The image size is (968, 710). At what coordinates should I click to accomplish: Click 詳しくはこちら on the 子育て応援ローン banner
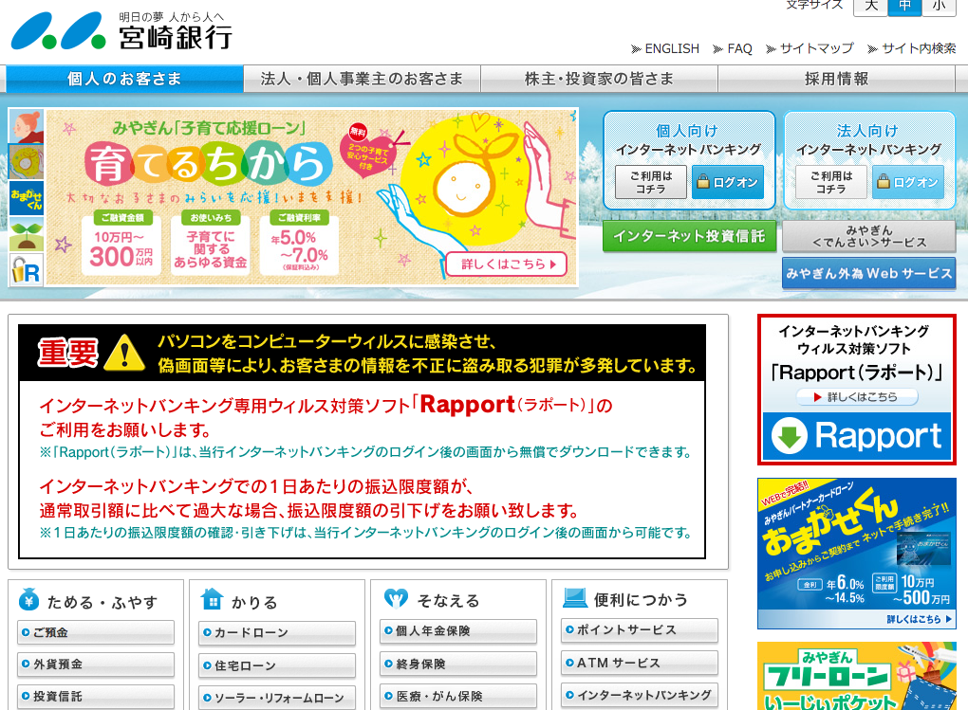tap(507, 264)
